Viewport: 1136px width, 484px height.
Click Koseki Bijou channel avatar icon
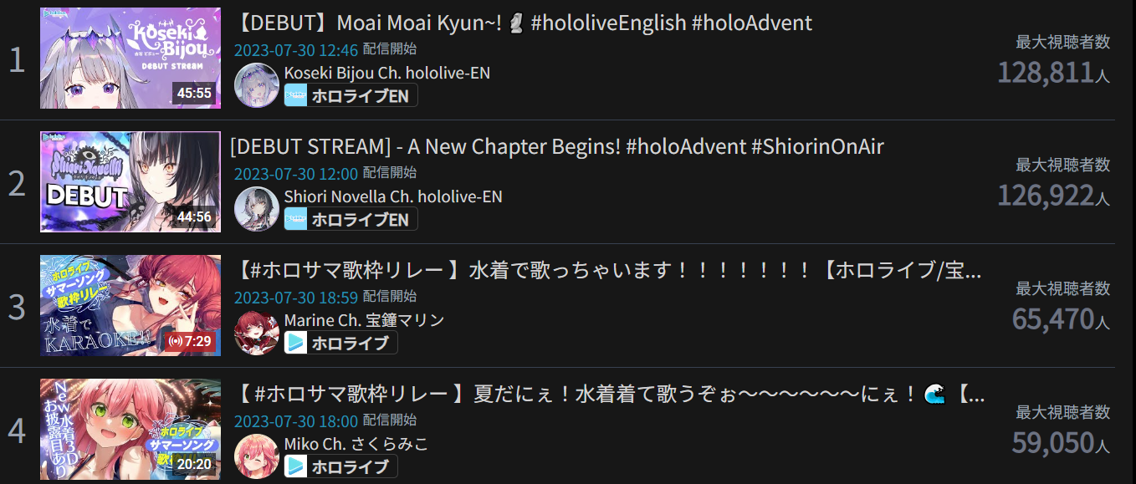257,85
